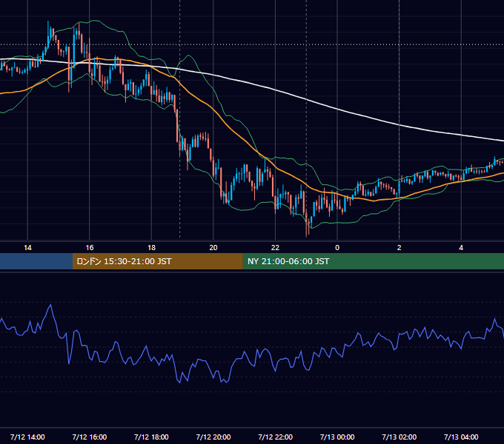This screenshot has width=504, height=444.
Task: Click the 7/12 16:00 date label
Action: pos(90,437)
